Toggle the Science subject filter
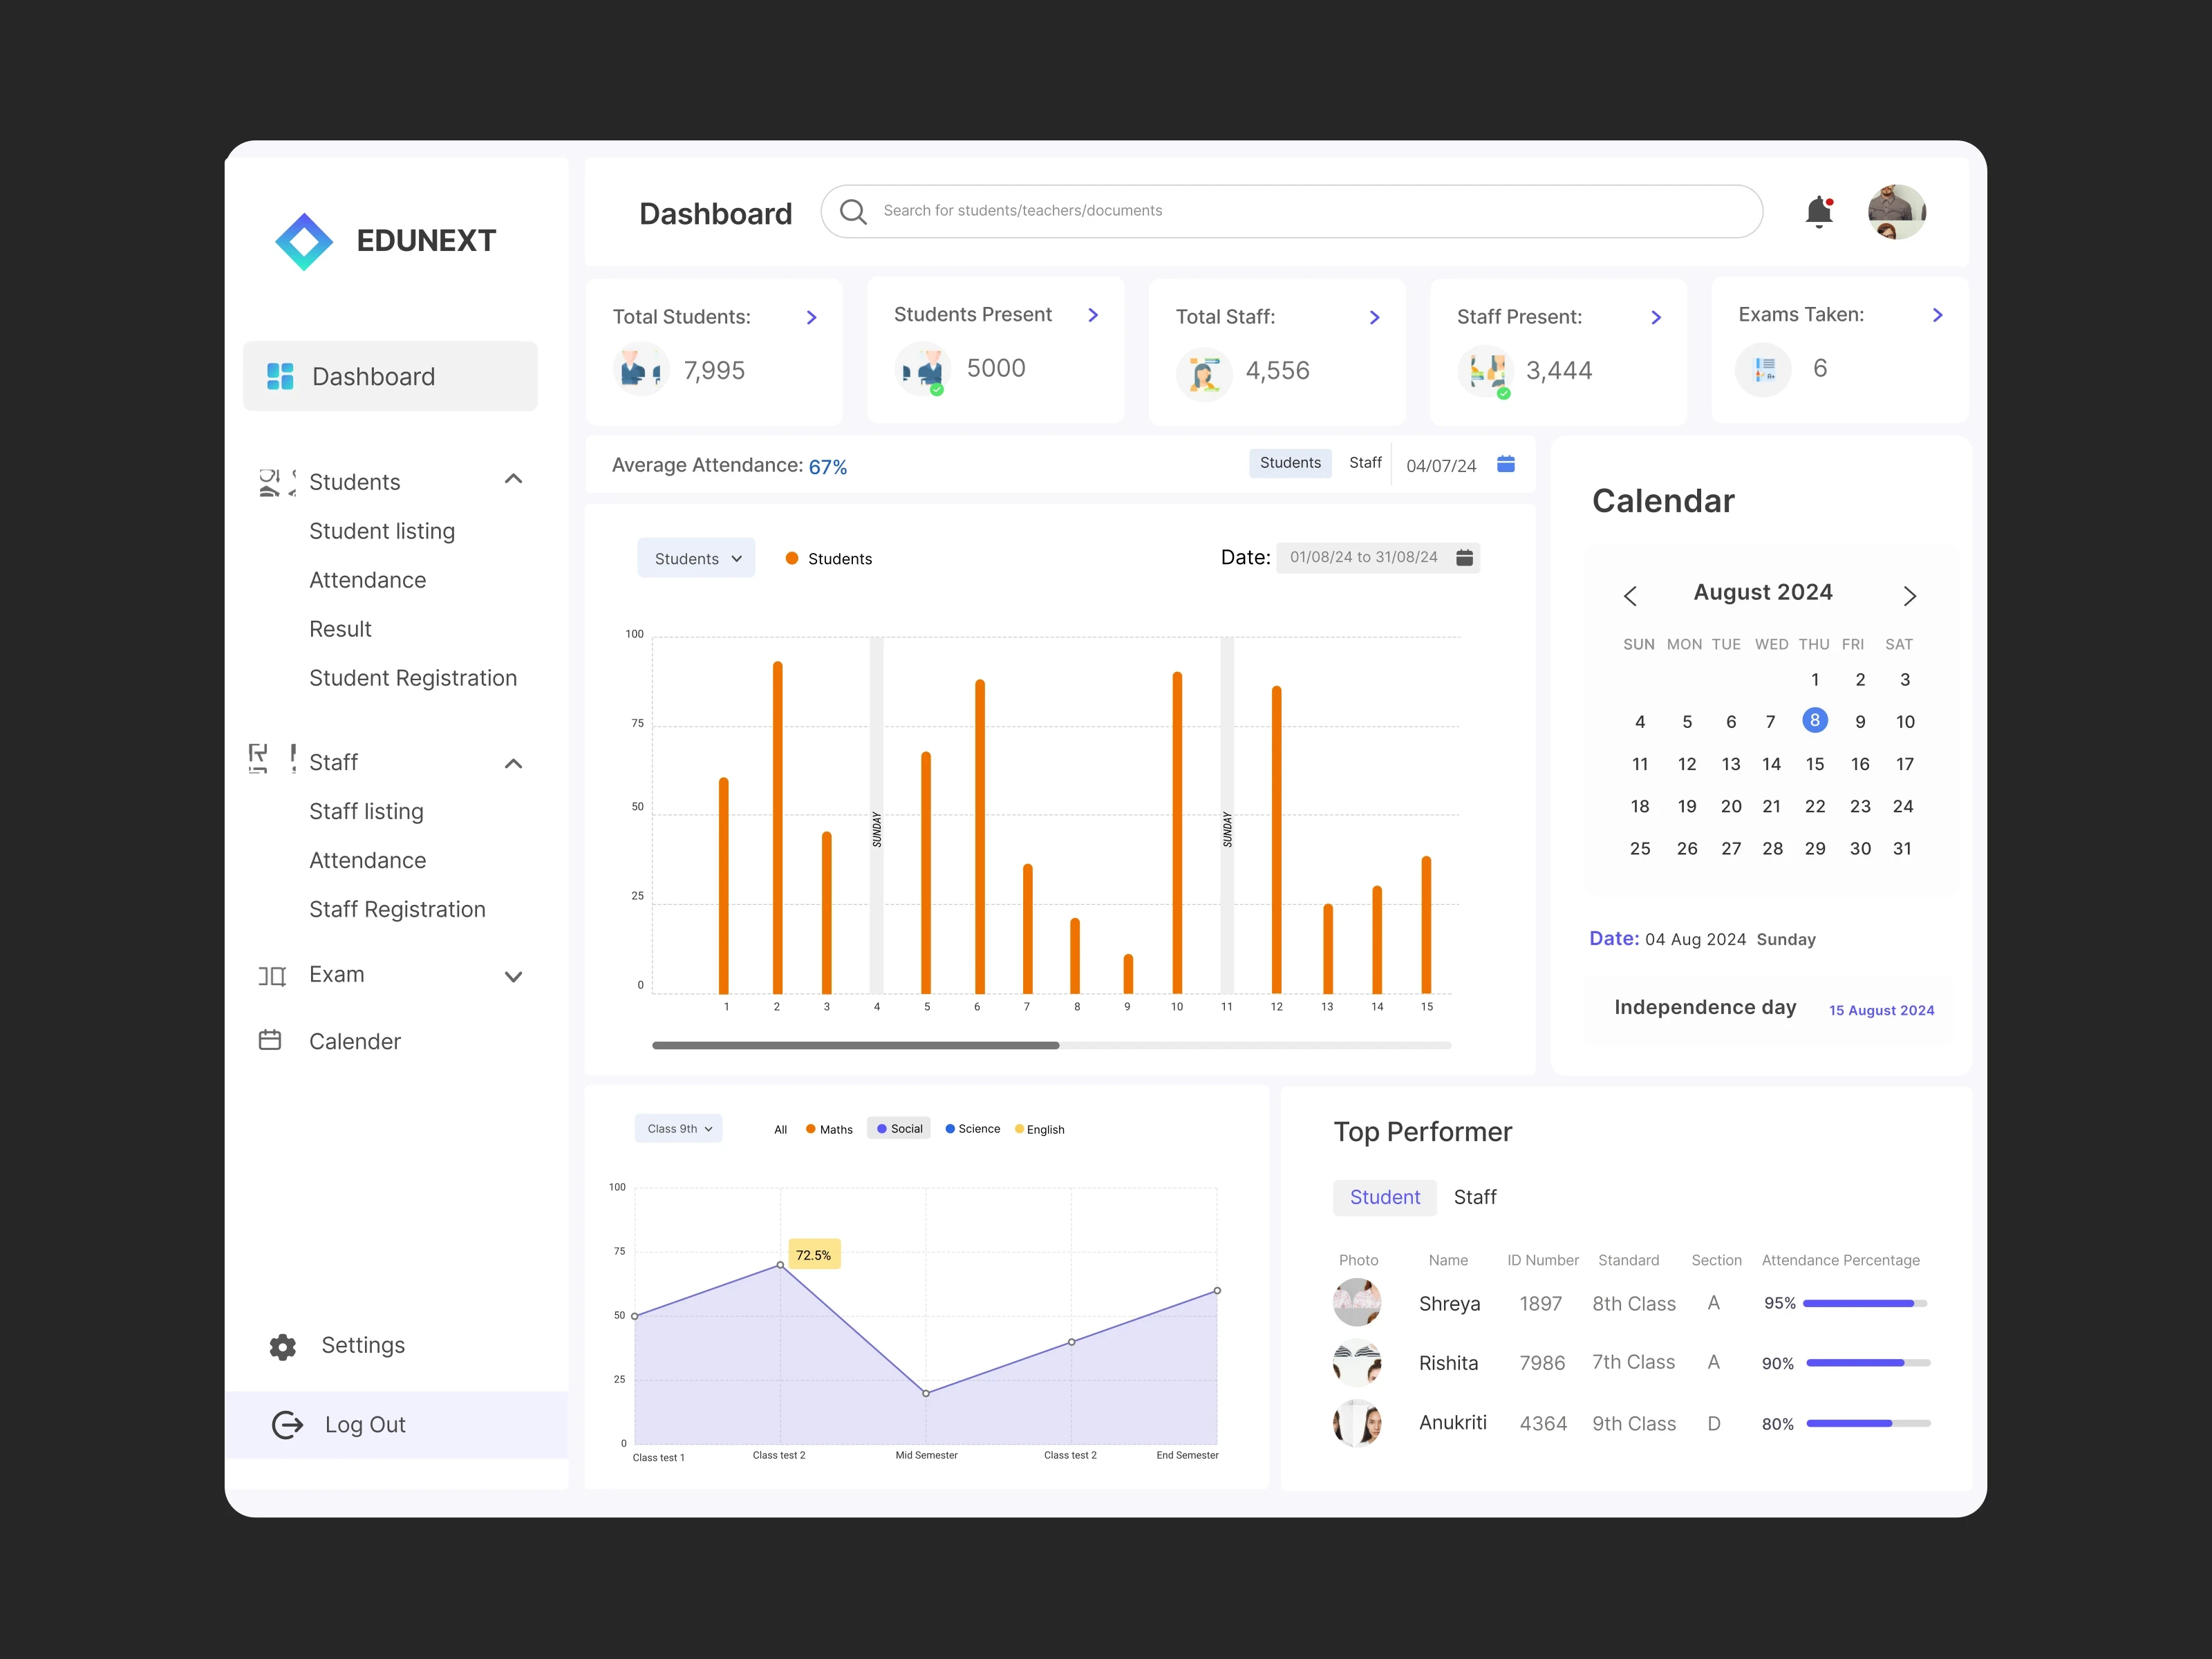The image size is (2212, 1659). [972, 1129]
